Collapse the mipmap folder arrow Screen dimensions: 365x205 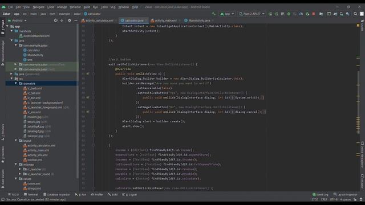(16, 165)
